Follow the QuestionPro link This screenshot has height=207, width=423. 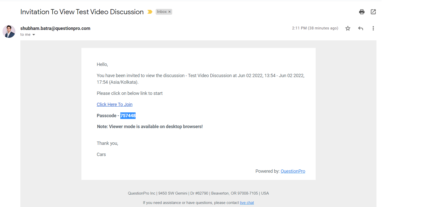pos(293,171)
